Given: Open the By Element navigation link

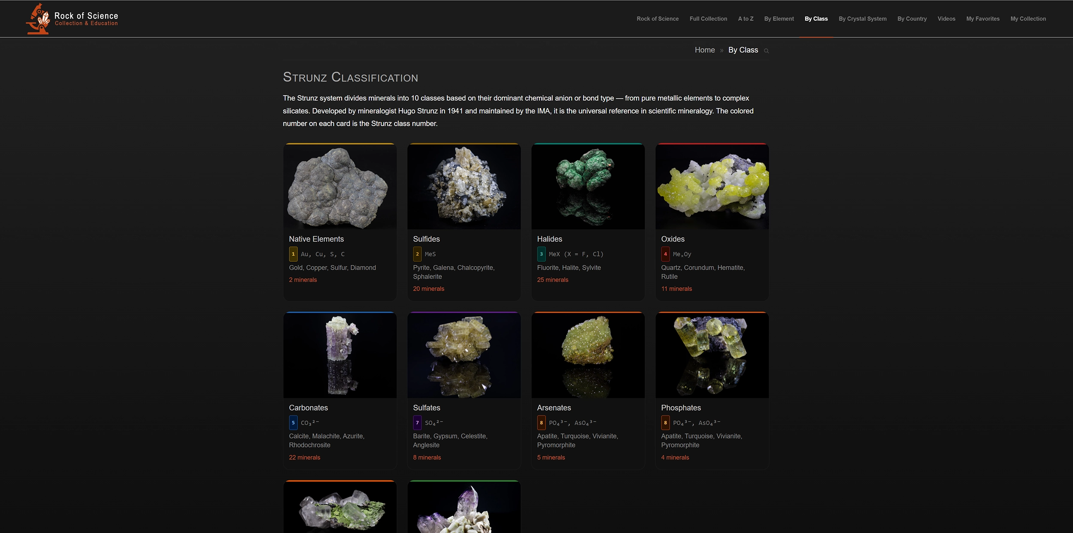Looking at the screenshot, I should coord(779,19).
